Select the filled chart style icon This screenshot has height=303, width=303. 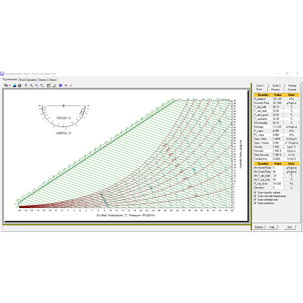(48, 86)
